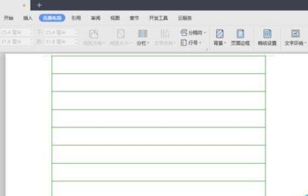Open the 开始 ribbon tab
The image size is (308, 196).
[9, 18]
